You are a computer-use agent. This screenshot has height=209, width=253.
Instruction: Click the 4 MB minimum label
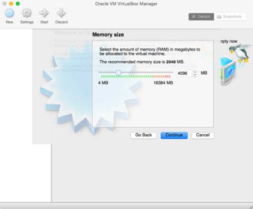(x=103, y=83)
